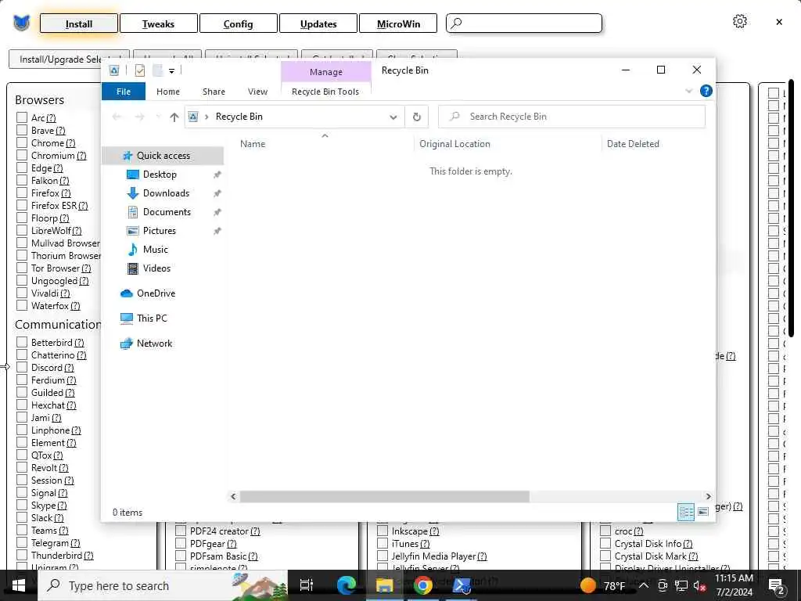Open File Explorer from the taskbar
Screen dimensions: 801x601
[384, 585]
